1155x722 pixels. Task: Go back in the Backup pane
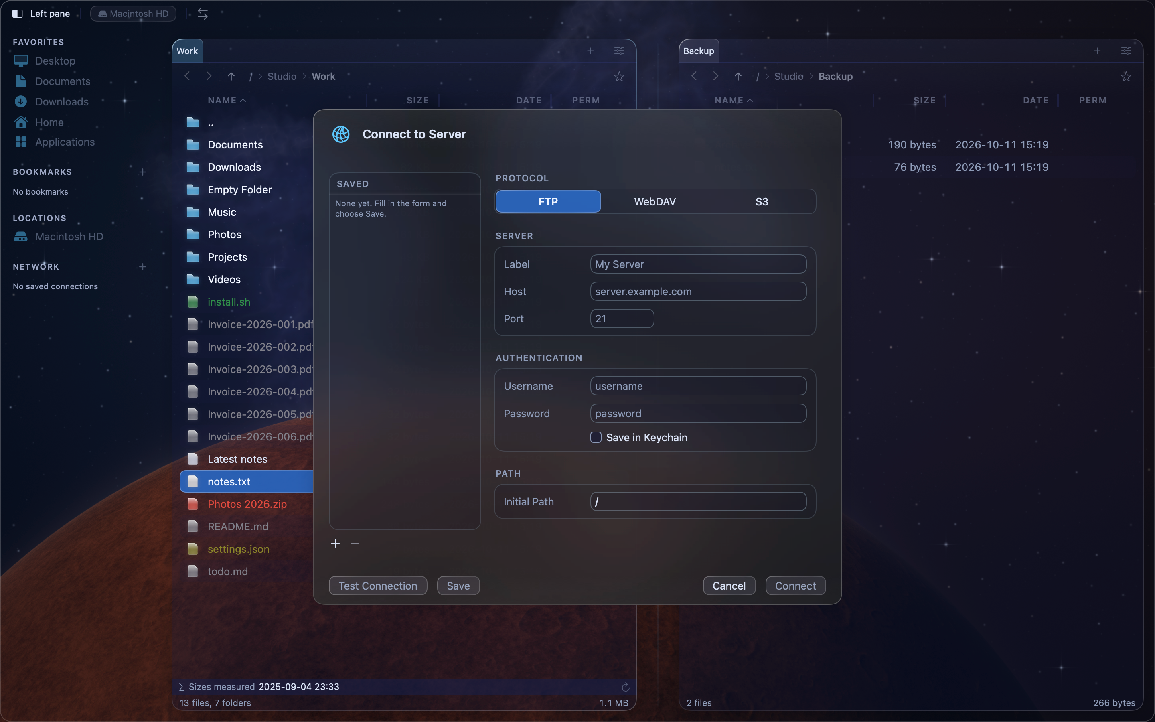694,76
